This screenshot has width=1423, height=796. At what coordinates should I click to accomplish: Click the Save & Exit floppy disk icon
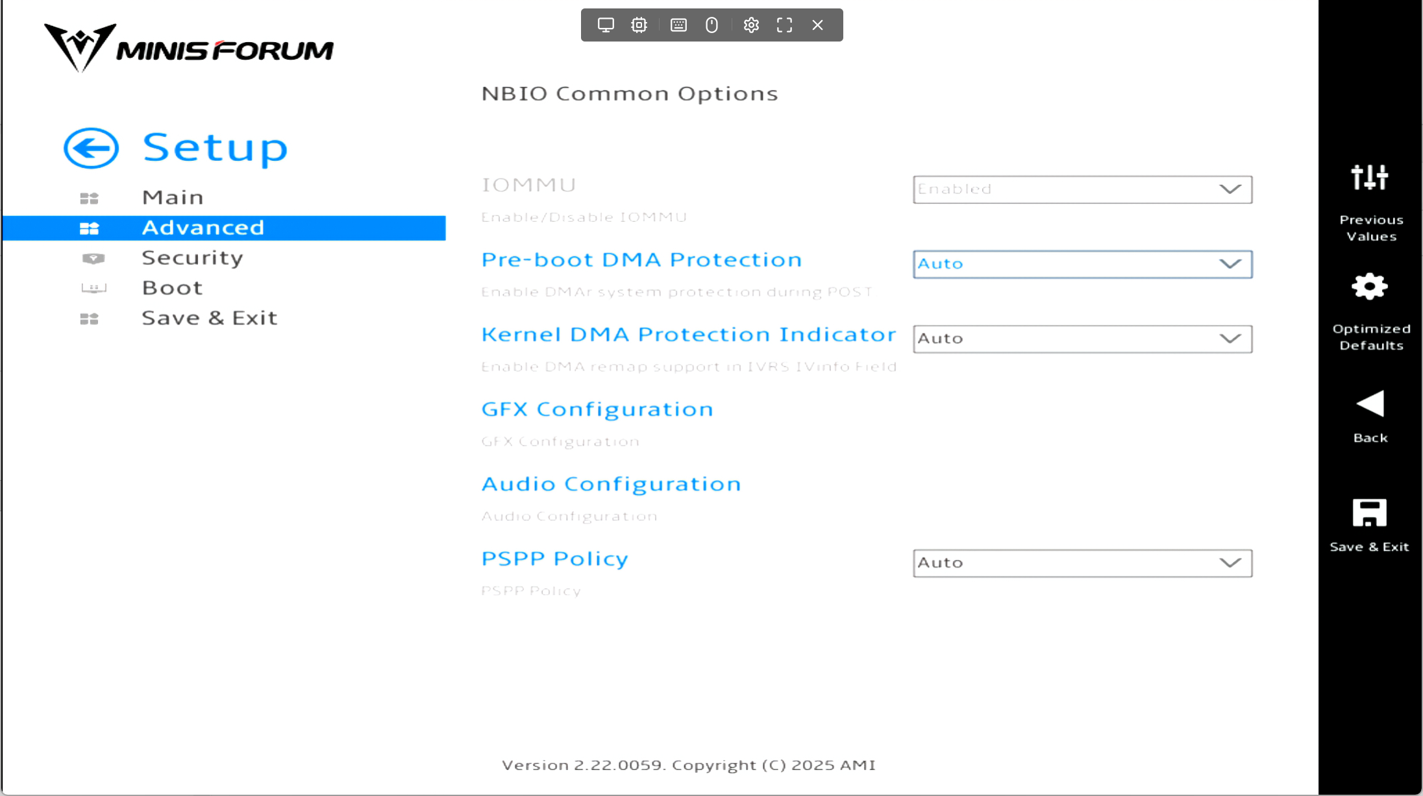coord(1370,513)
